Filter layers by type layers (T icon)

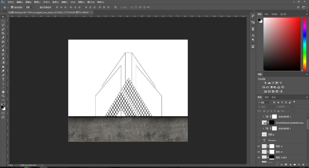(x=282, y=102)
